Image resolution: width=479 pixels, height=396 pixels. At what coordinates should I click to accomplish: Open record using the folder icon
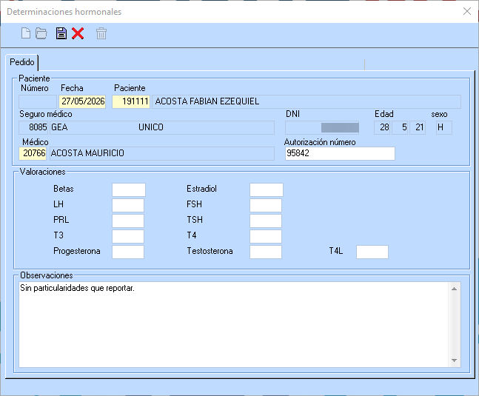click(x=41, y=33)
